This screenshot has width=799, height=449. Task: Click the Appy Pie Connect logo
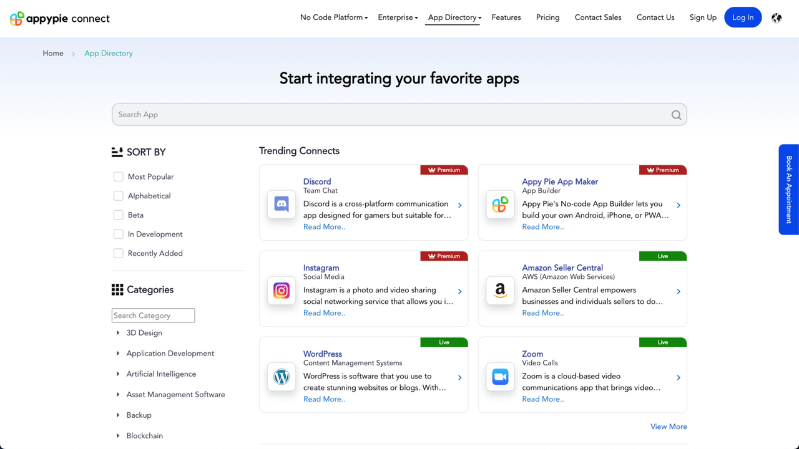(60, 18)
